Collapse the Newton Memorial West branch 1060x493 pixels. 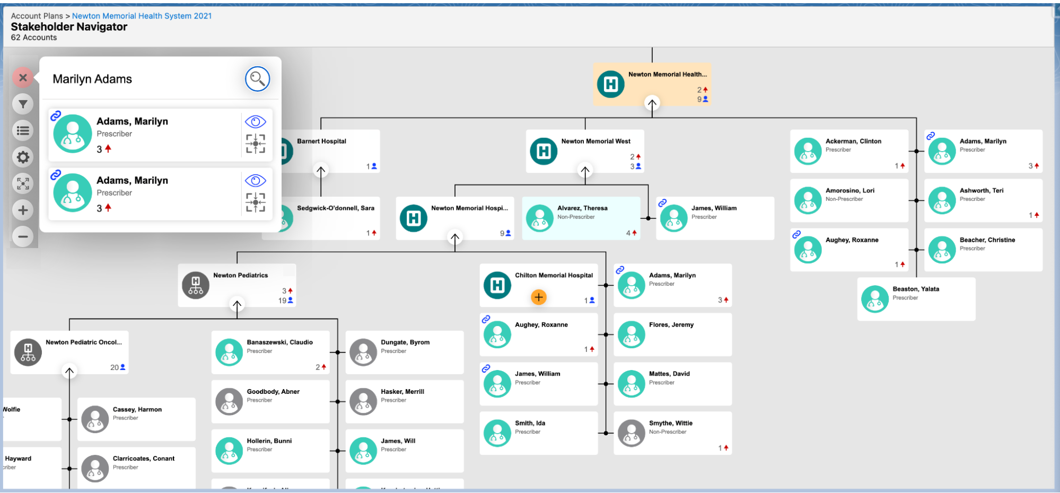click(585, 171)
